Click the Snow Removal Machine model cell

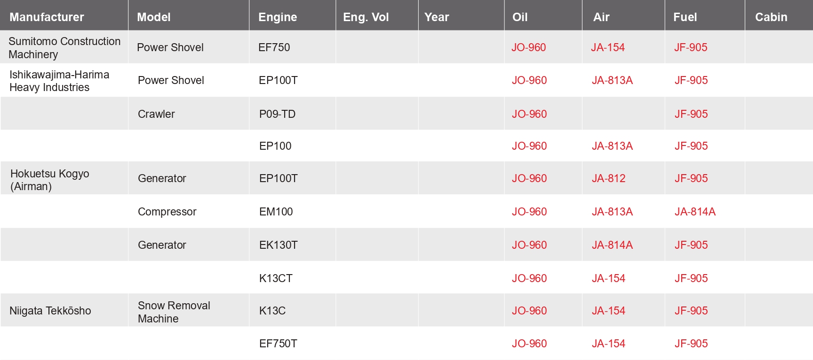coord(174,312)
